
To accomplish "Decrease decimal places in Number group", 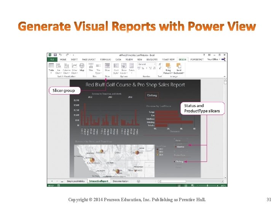I will (x=154, y=68).
